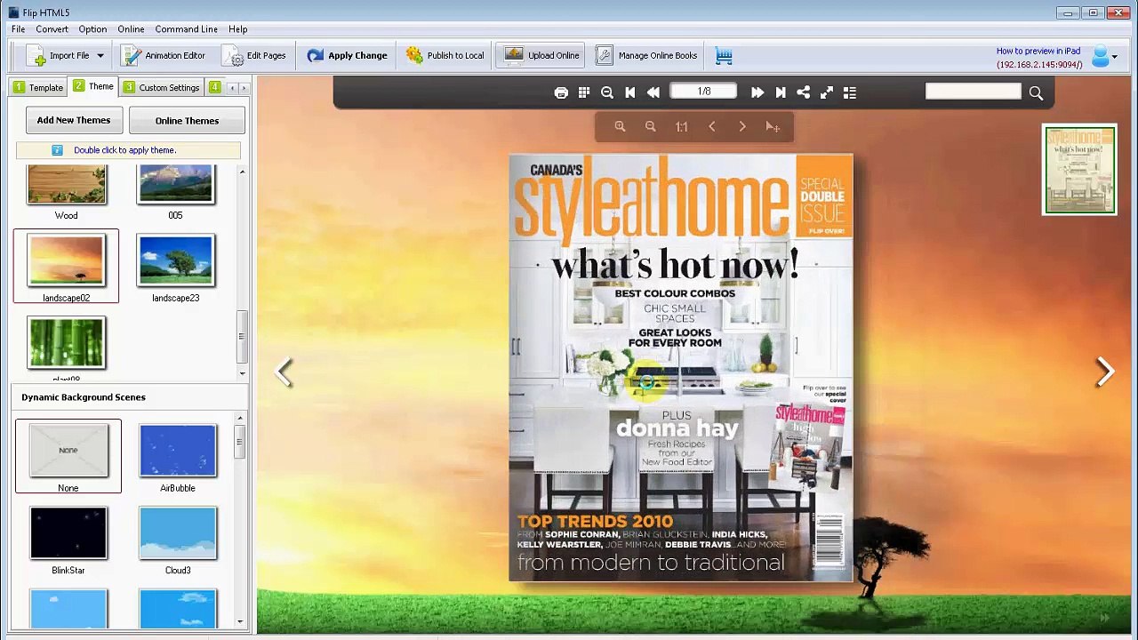Click the search text box in viewer

point(974,92)
